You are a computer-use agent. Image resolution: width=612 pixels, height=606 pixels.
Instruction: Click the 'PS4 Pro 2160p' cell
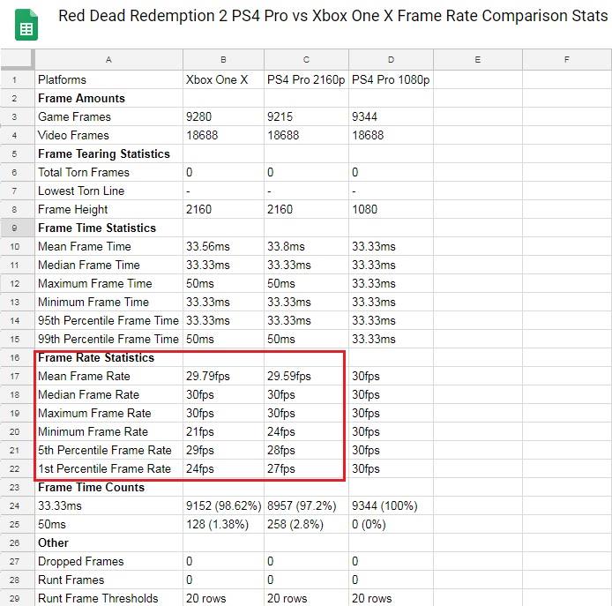coord(306,79)
